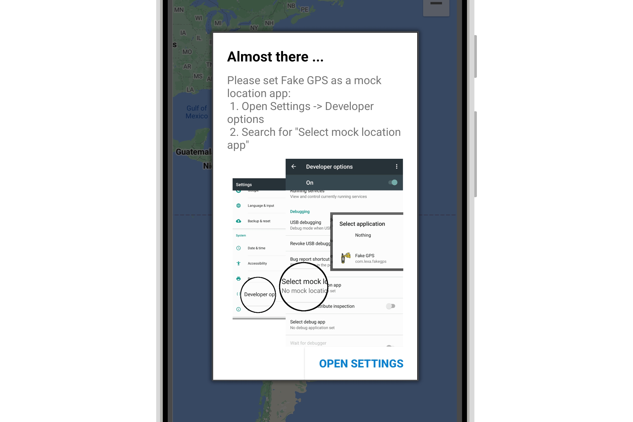Click the Language & input settings icon
Screen dimensions: 633x422
238,205
